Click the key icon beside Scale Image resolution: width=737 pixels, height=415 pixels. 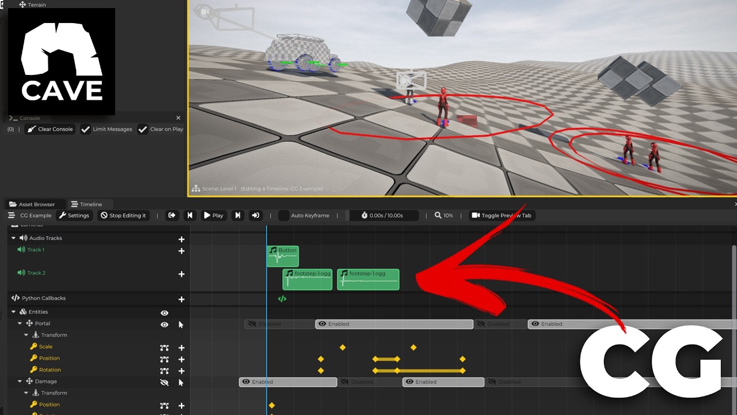pos(33,346)
